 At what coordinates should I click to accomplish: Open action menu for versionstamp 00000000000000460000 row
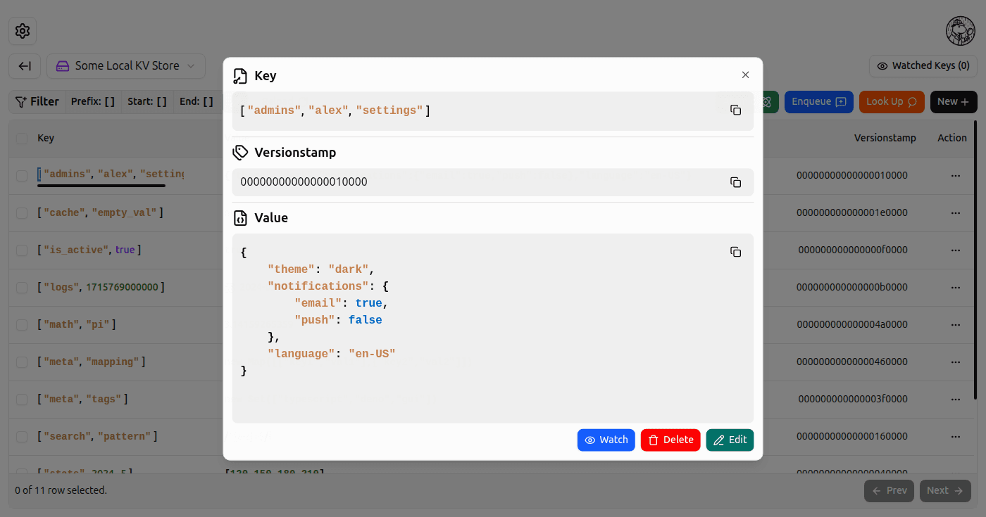pos(956,362)
